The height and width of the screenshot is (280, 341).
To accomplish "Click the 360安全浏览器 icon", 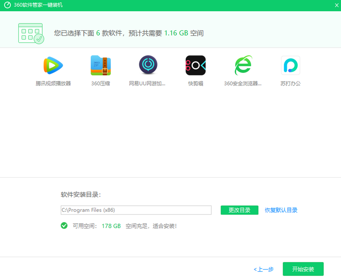I will (x=243, y=65).
